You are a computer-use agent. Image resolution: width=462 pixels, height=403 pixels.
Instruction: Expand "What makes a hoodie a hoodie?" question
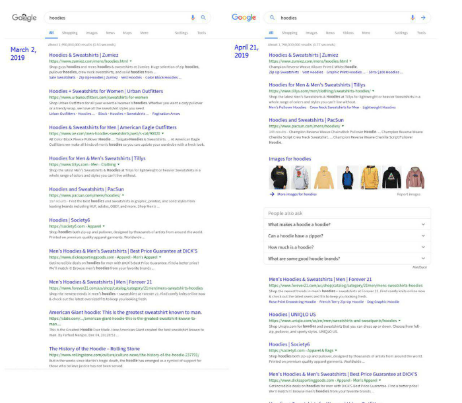(423, 224)
